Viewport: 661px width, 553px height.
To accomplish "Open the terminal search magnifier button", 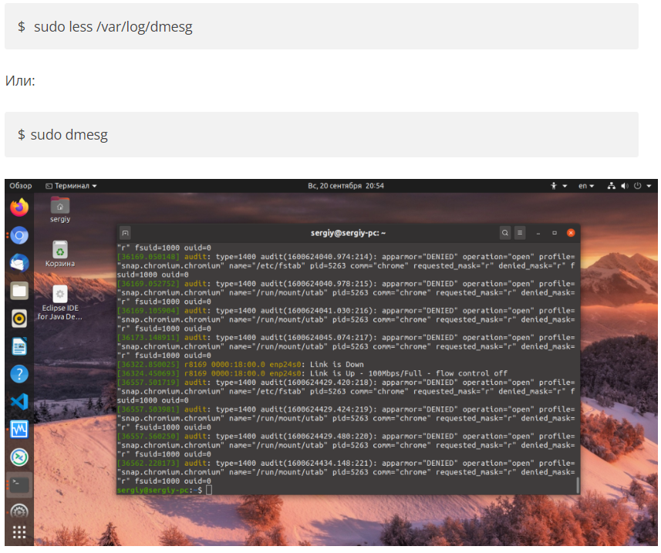I will point(505,233).
